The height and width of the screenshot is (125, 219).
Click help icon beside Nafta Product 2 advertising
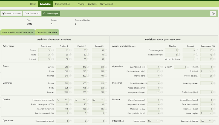click(x=88, y=54)
